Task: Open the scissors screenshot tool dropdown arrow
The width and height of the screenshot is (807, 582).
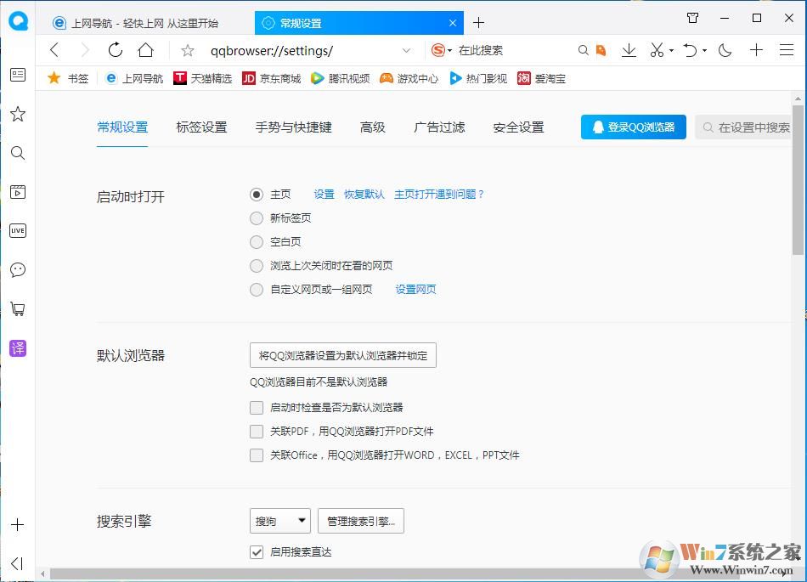Action: click(671, 51)
